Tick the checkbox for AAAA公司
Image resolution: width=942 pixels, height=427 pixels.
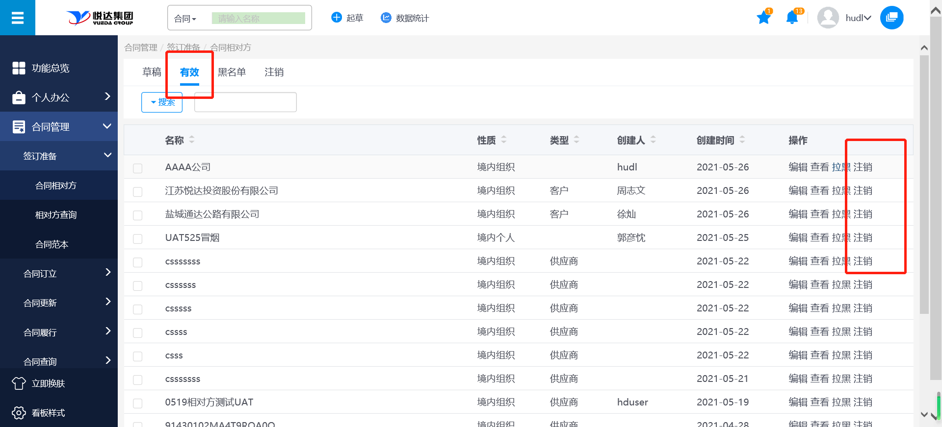coord(138,168)
